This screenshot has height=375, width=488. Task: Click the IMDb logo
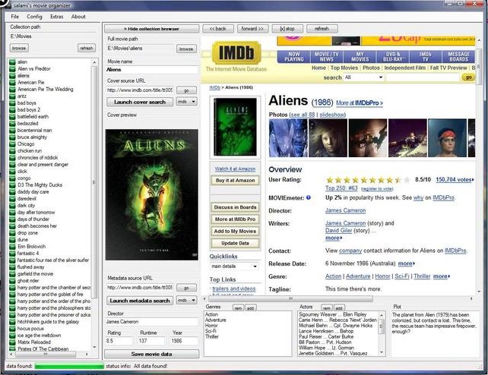coord(236,52)
